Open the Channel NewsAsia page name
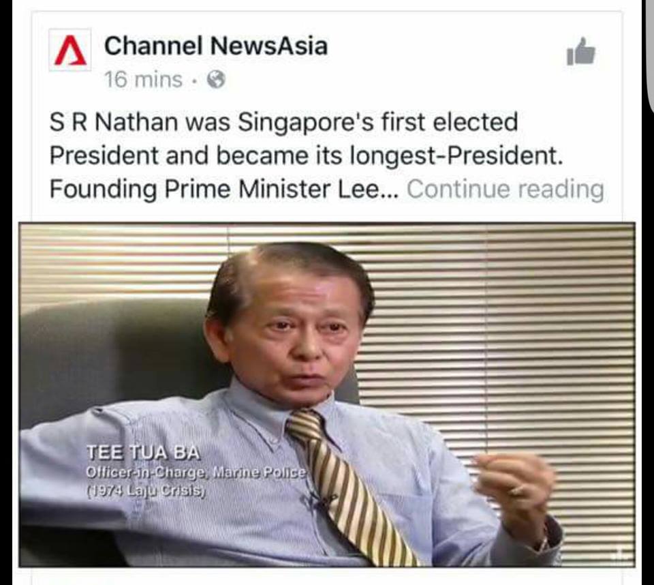The width and height of the screenshot is (654, 585). [216, 46]
